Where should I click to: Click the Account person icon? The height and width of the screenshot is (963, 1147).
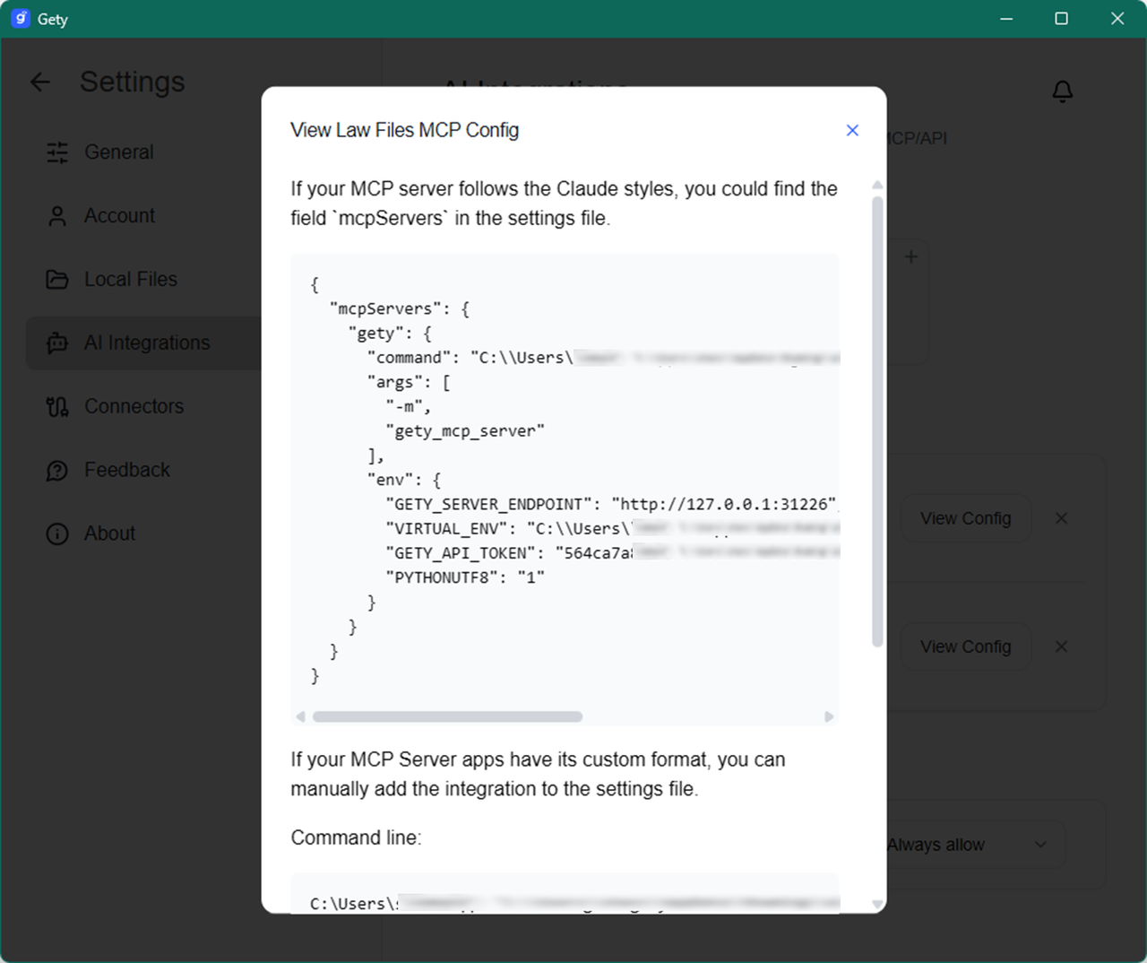pos(57,216)
